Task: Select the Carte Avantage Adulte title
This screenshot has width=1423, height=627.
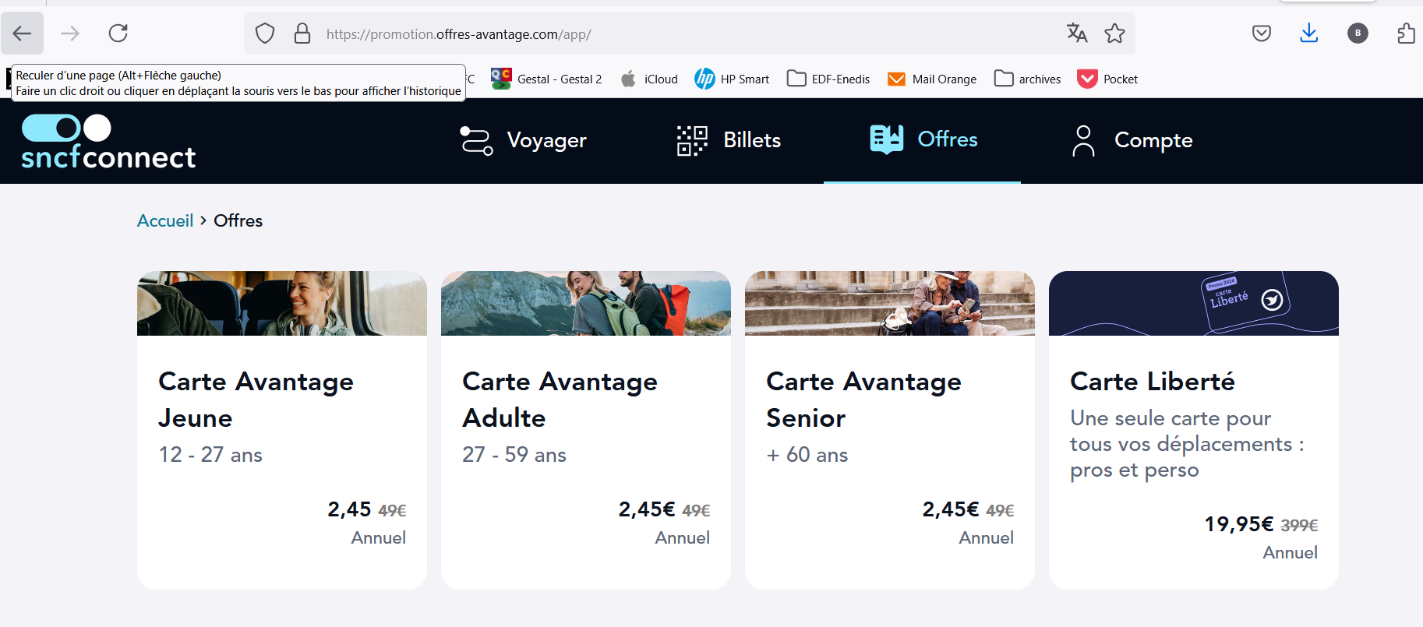Action: point(560,400)
